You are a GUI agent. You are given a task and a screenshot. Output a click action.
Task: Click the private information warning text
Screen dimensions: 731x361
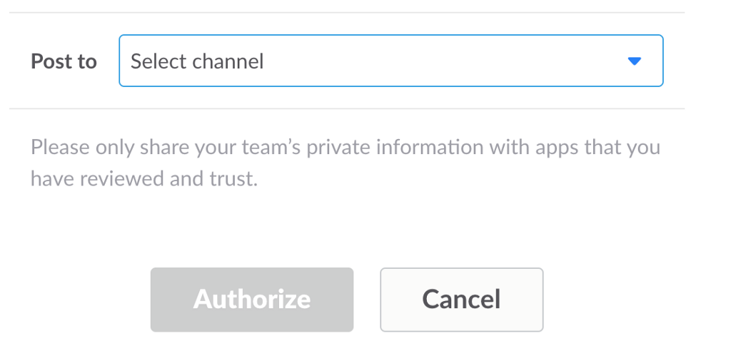pos(346,148)
